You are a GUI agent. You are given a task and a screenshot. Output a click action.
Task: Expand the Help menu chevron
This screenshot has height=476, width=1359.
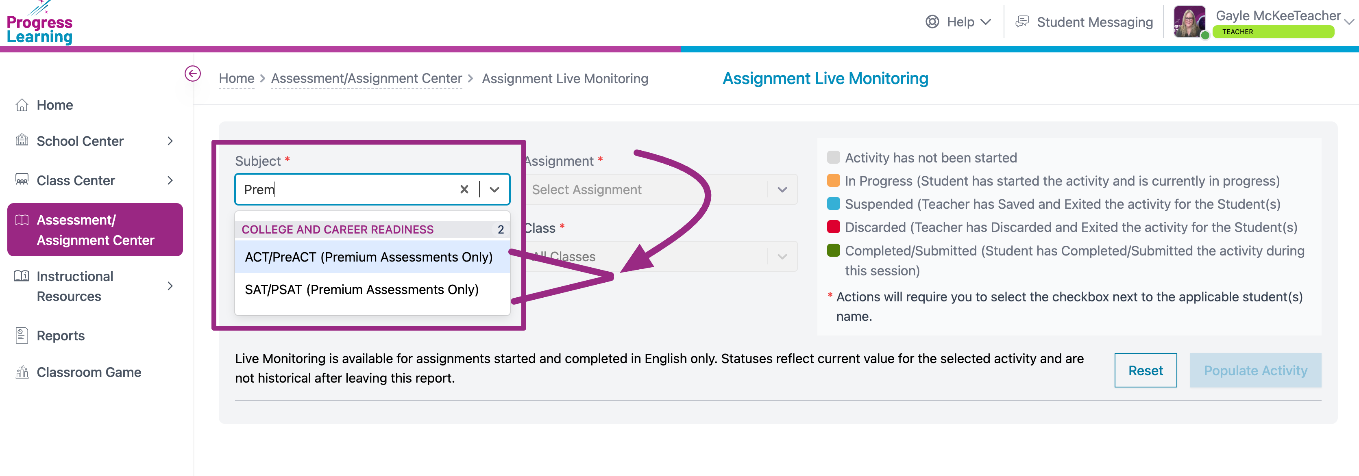coord(986,22)
